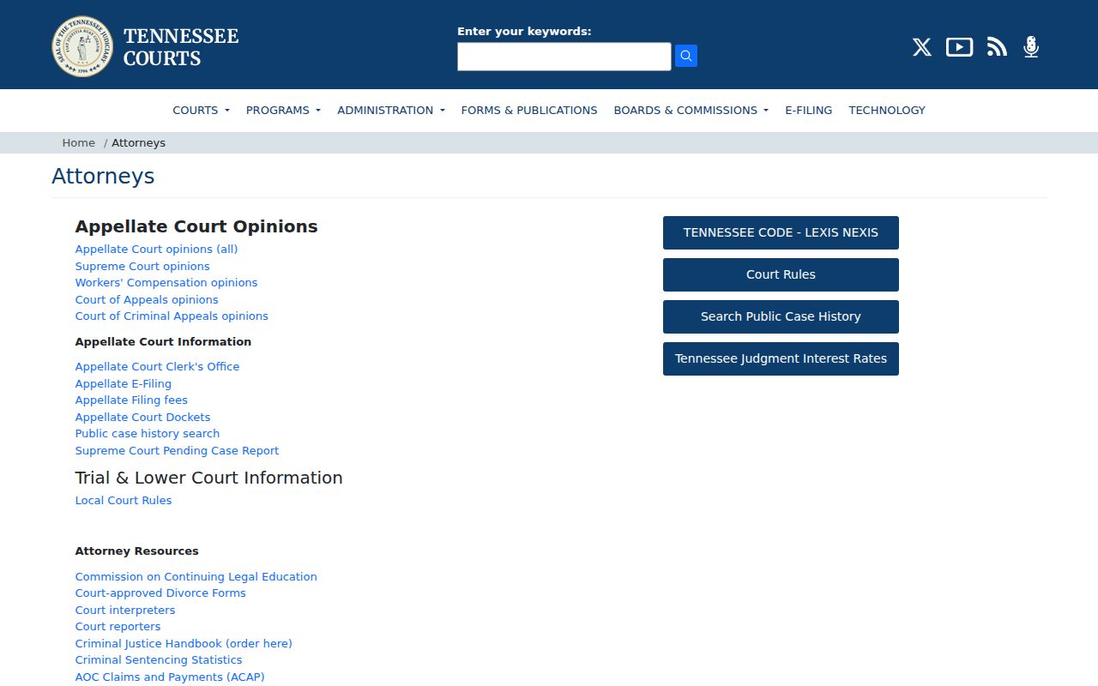The image size is (1098, 686).
Task: Focus the keywords search field
Action: (564, 57)
